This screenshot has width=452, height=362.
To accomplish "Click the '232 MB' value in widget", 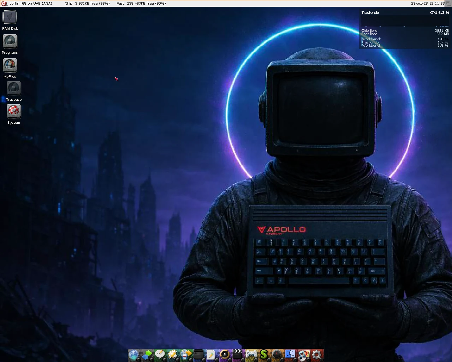I will click(x=442, y=34).
